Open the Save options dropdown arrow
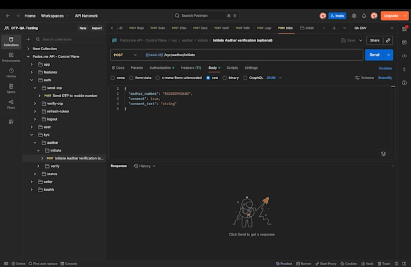This screenshot has width=411, height=267. 361,40
